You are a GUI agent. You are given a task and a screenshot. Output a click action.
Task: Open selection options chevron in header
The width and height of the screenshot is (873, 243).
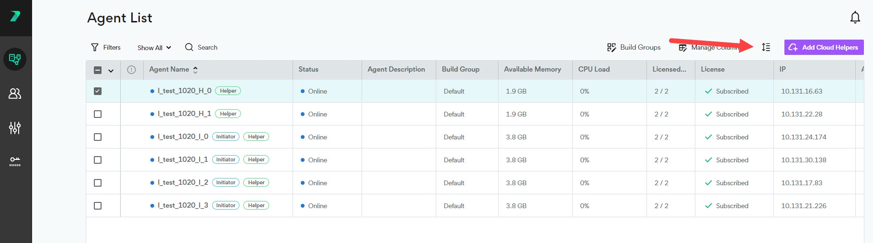tap(111, 71)
